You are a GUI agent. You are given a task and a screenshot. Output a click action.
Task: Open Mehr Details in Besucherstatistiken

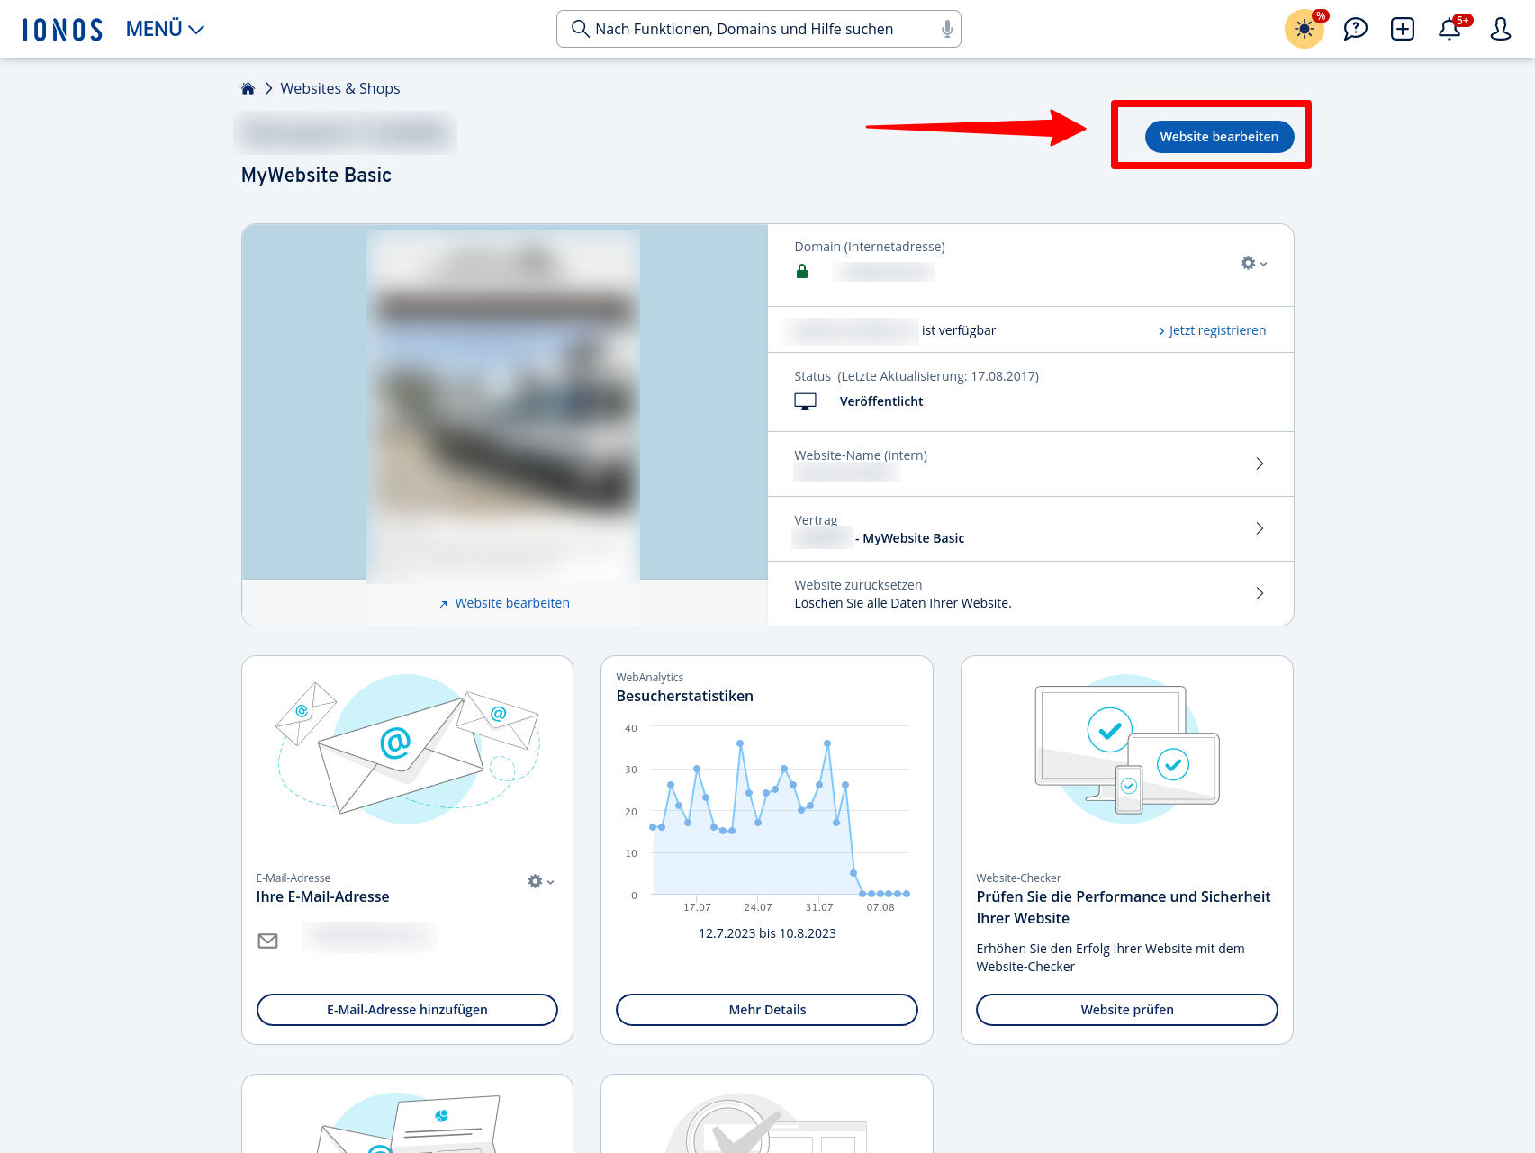pyautogui.click(x=766, y=1009)
